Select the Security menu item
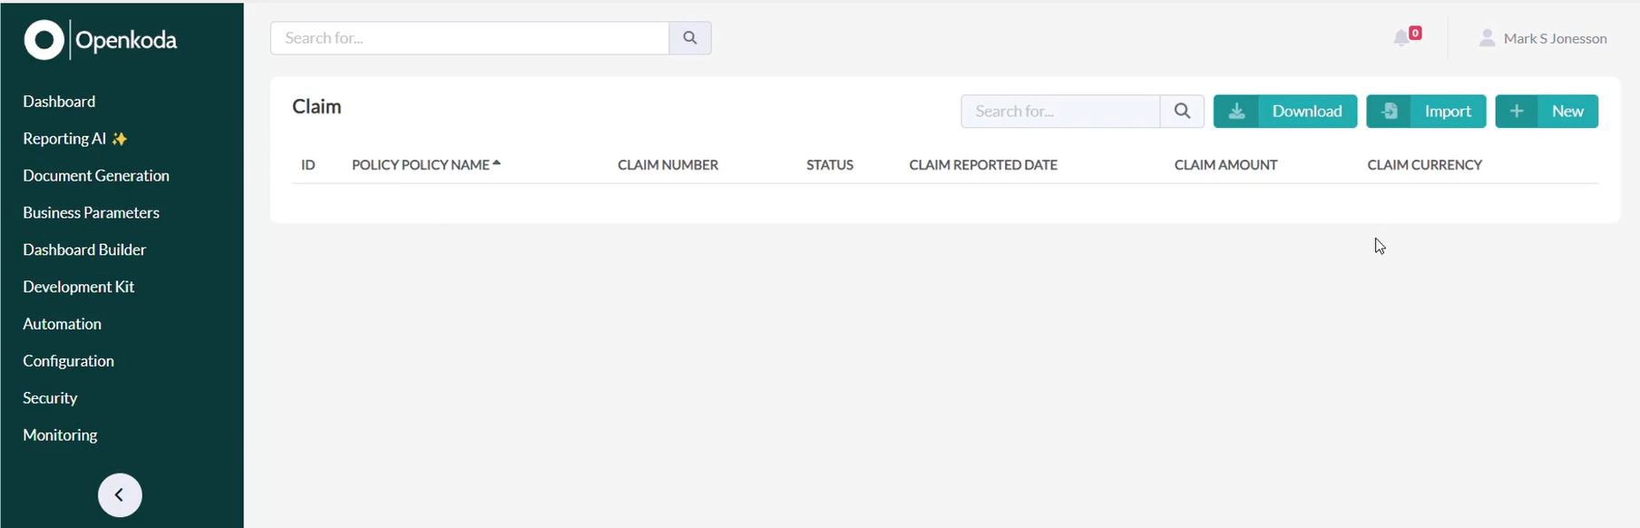 pos(50,398)
